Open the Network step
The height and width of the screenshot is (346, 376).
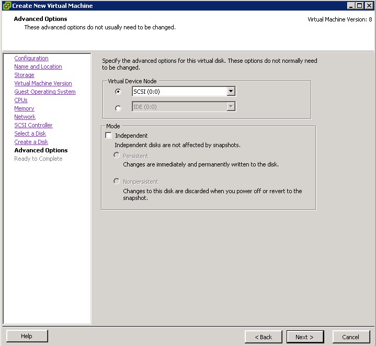point(25,117)
